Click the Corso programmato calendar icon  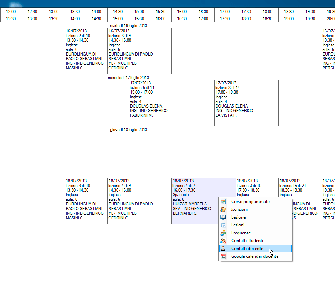(223, 202)
